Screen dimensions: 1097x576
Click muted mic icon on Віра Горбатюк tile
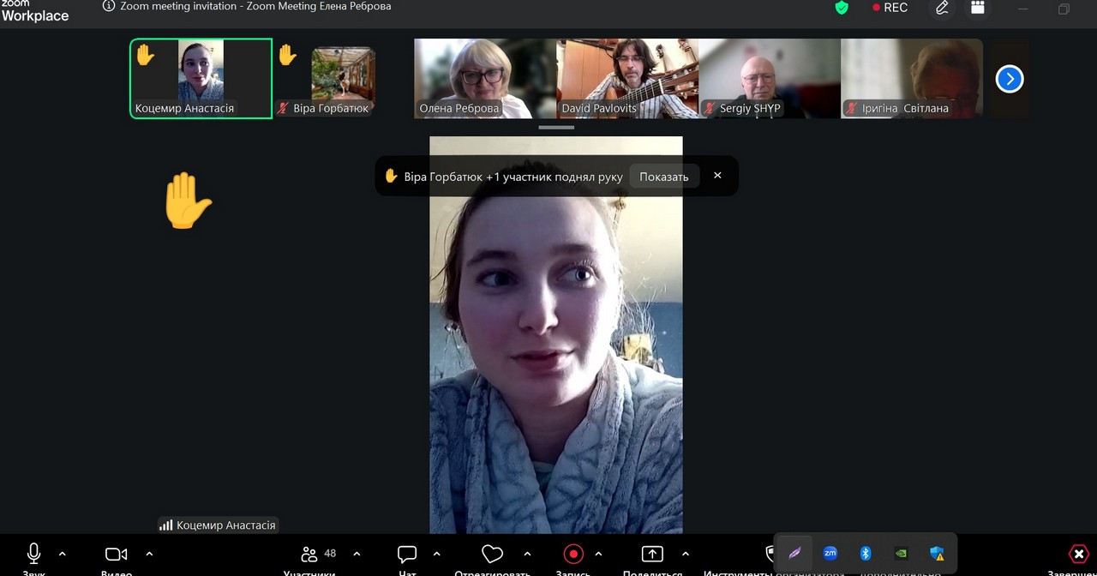click(x=283, y=109)
